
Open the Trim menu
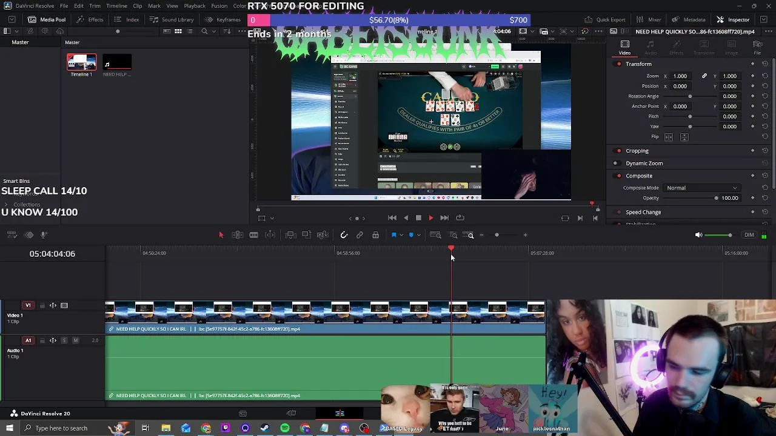(x=95, y=6)
